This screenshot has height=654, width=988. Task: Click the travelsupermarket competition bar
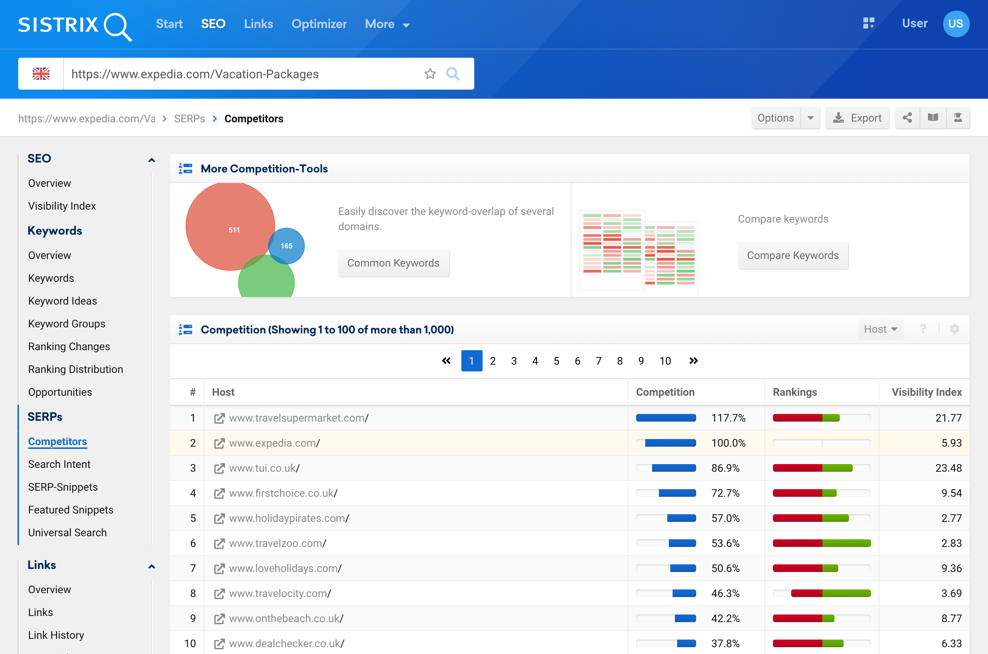666,418
